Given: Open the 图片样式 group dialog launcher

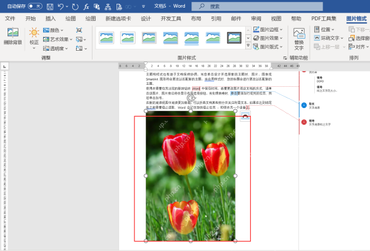Looking at the screenshot, I should tap(285, 58).
